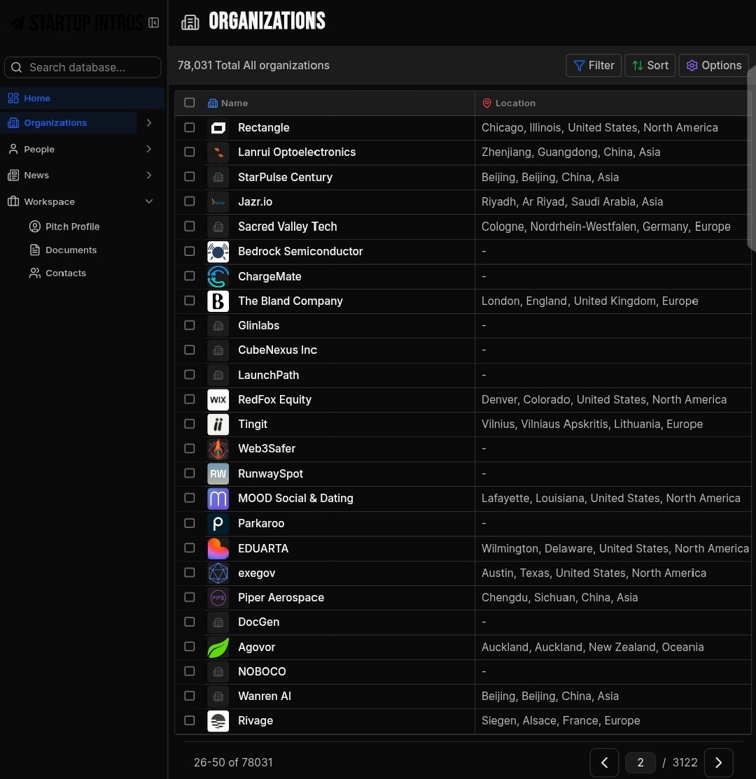Open the Sort button
The width and height of the screenshot is (756, 779).
(x=650, y=65)
